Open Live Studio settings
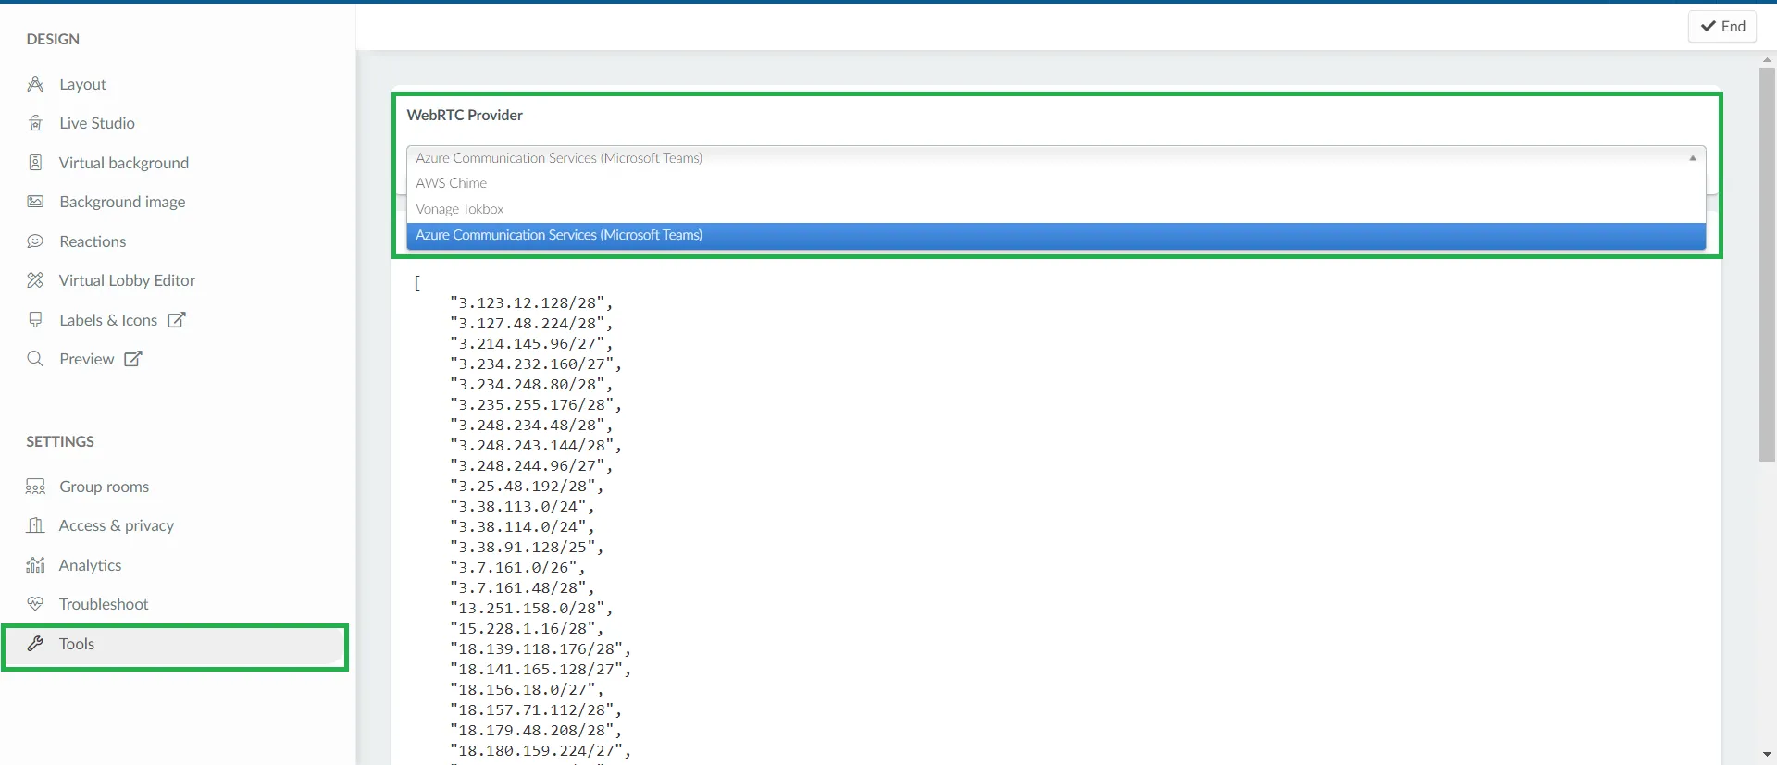 (x=97, y=123)
